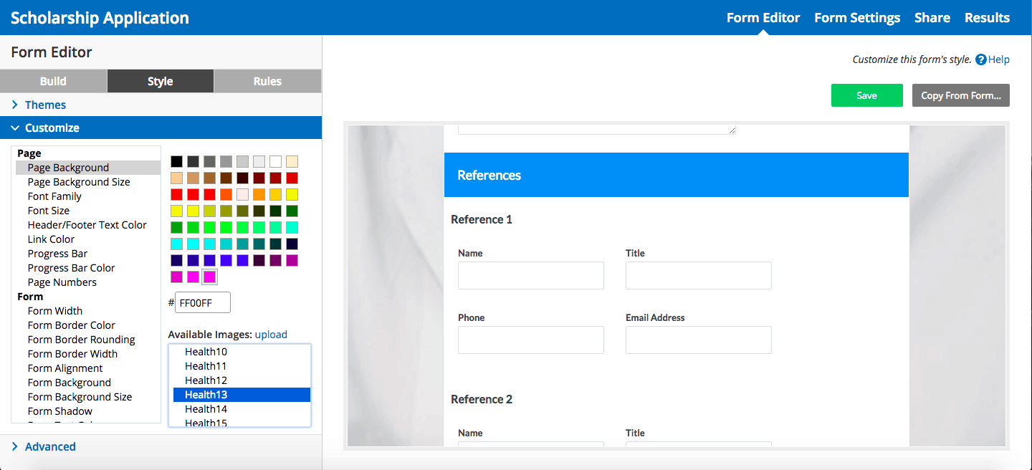Screen dimensions: 1032x470
Task: Select Header/Footer Text Color option
Action: [x=87, y=225]
